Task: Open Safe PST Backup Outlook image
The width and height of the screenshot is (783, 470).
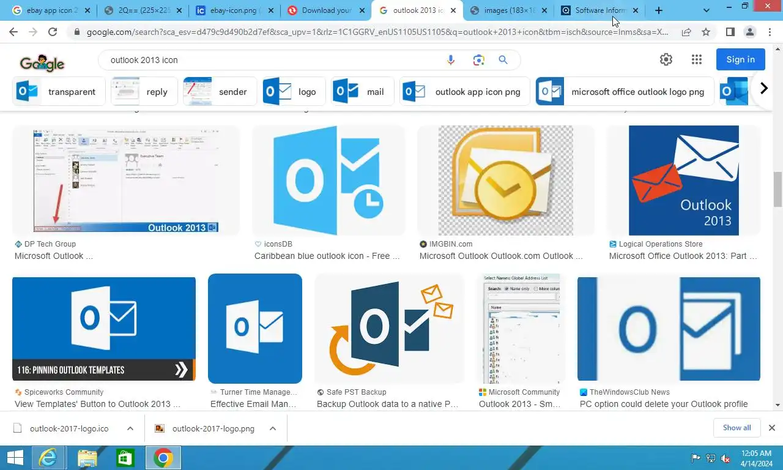Action: click(390, 329)
